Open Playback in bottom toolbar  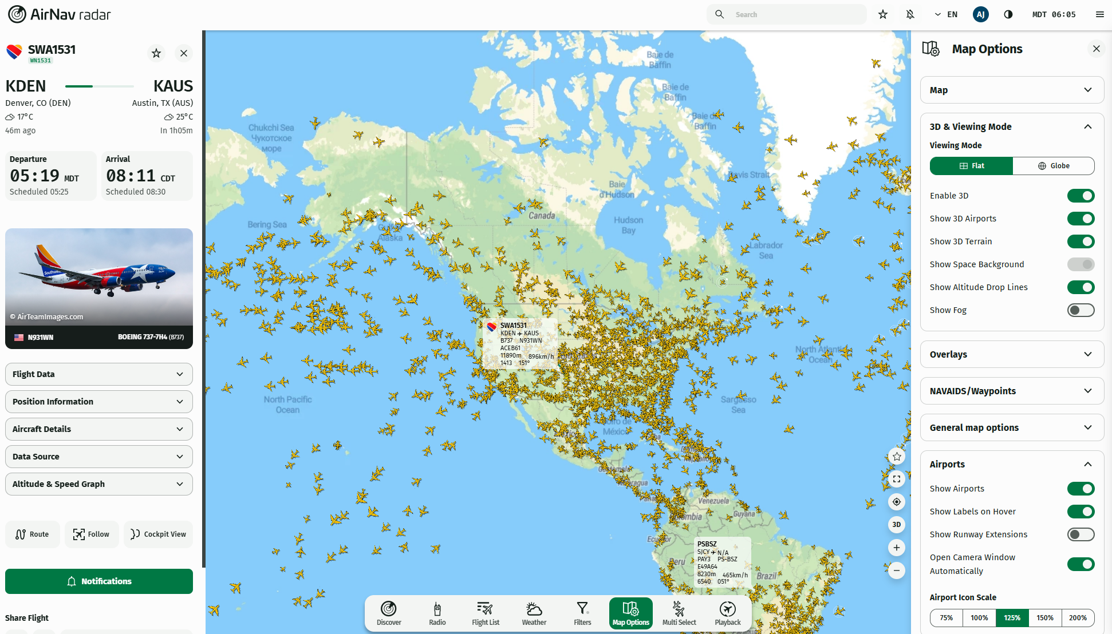click(728, 613)
